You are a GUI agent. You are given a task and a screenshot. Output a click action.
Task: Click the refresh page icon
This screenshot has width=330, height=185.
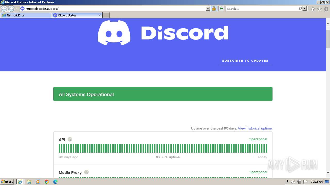pos(221,8)
